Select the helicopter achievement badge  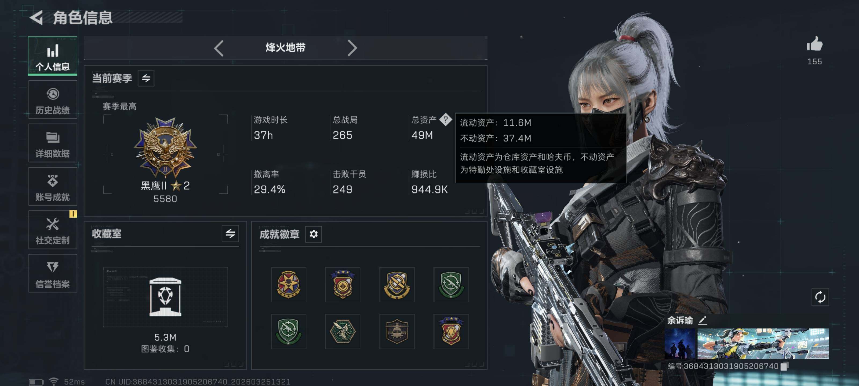[397, 331]
